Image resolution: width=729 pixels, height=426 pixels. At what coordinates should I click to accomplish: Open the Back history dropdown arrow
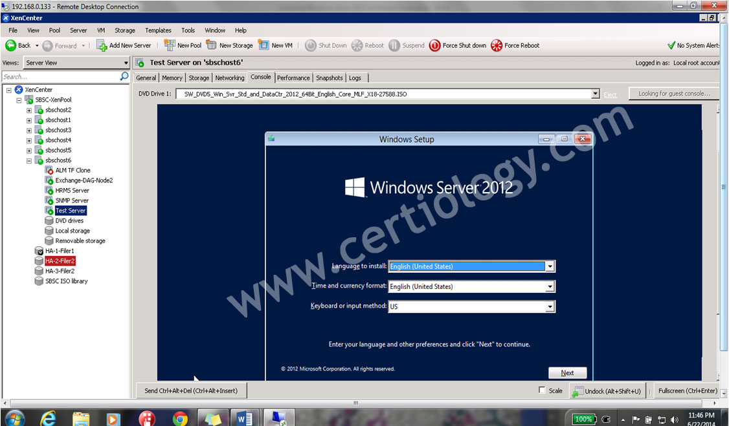(37, 45)
